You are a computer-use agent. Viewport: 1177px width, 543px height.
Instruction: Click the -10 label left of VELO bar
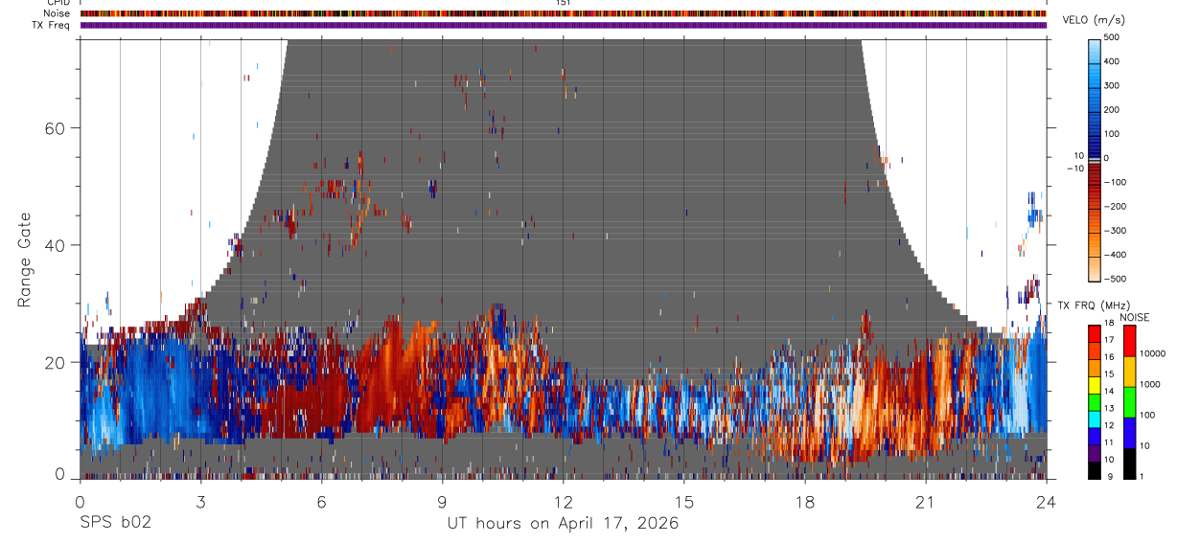tap(1074, 169)
